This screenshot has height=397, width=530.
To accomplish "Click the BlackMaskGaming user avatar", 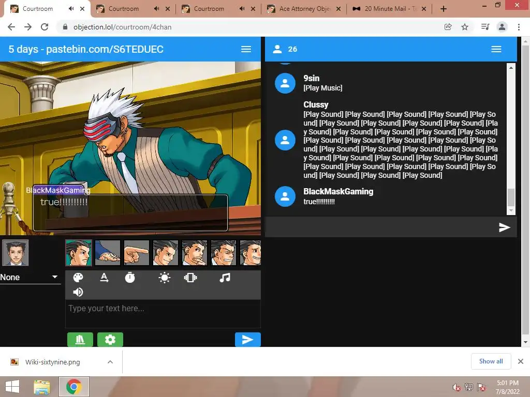I will pos(285,196).
